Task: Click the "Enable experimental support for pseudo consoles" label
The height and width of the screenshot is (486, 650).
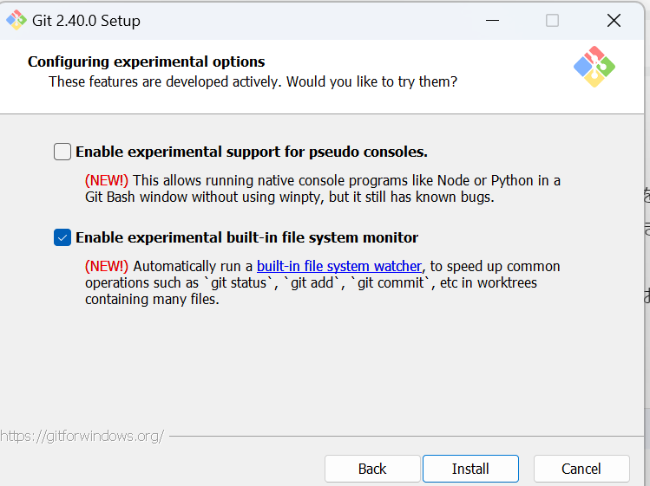Action: [x=252, y=152]
